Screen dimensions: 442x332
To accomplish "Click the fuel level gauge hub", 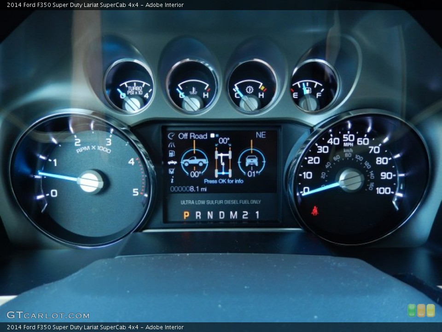I will (308, 103).
